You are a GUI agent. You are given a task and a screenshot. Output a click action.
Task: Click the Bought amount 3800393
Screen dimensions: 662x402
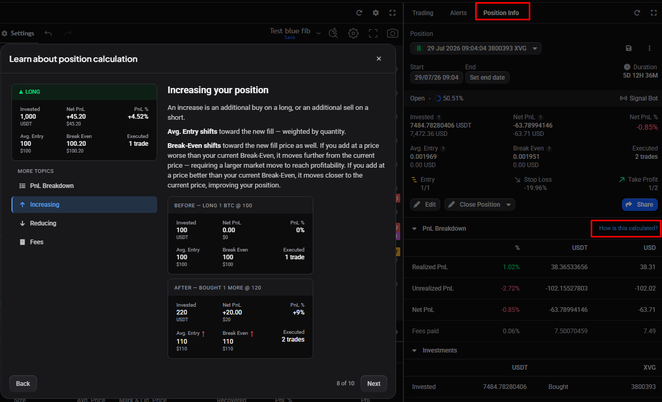coord(643,387)
